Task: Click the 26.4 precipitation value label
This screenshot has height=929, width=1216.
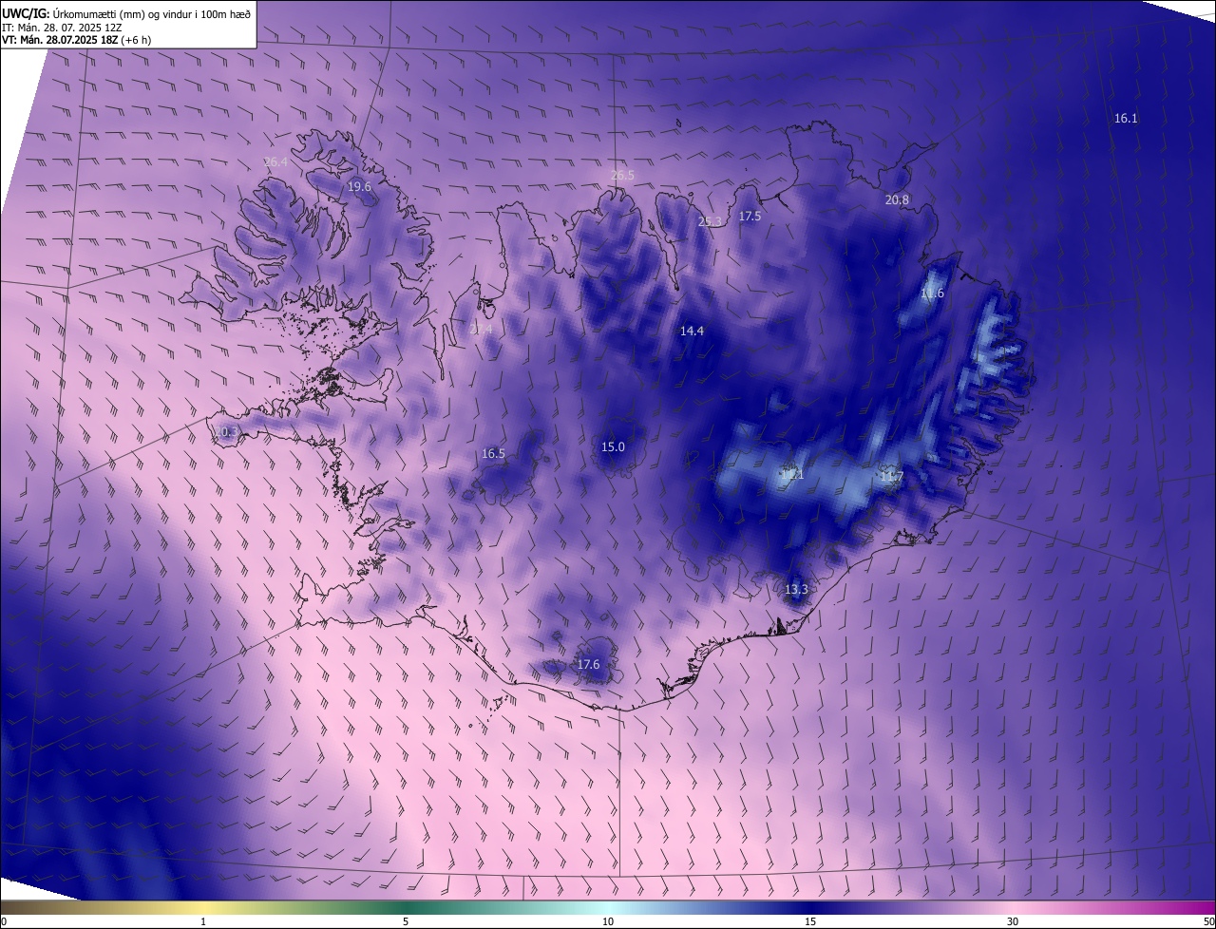Action: [275, 162]
